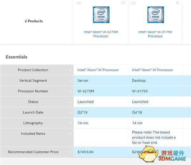191x165 pixels.
Task: Click the Included Items row label
Action: tap(33, 133)
